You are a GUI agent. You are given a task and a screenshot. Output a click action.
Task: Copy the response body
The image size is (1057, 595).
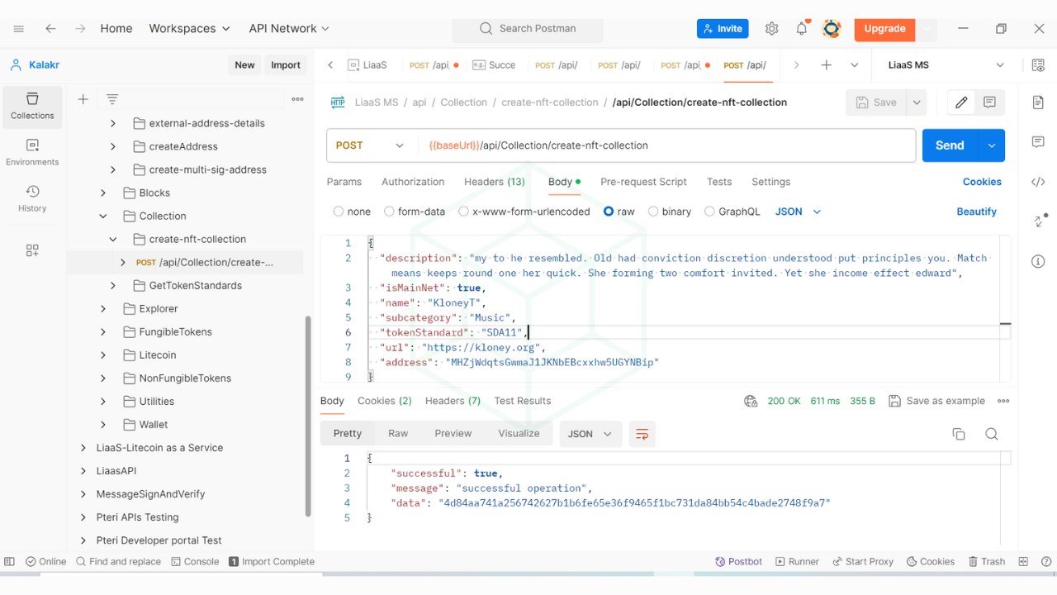click(959, 434)
